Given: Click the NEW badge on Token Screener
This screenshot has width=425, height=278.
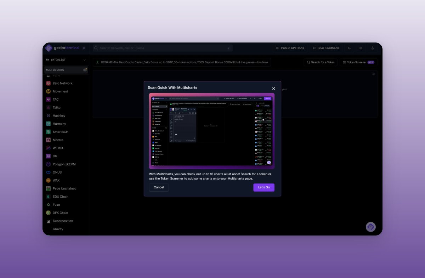Looking at the screenshot, I should pos(371,62).
